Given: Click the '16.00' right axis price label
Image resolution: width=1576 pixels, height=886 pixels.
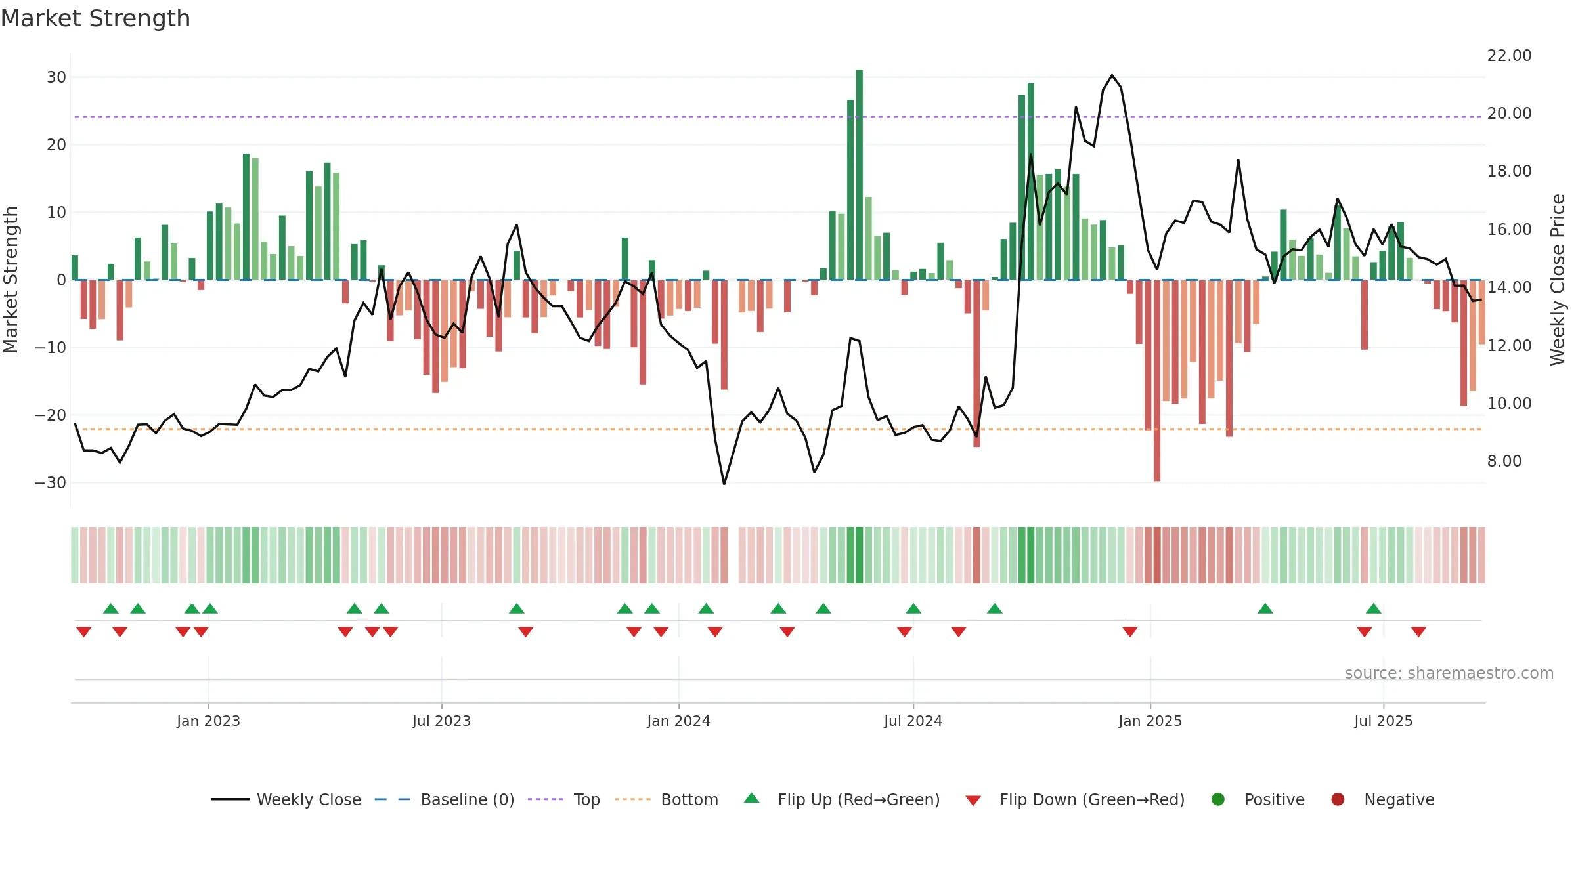Looking at the screenshot, I should coord(1509,230).
